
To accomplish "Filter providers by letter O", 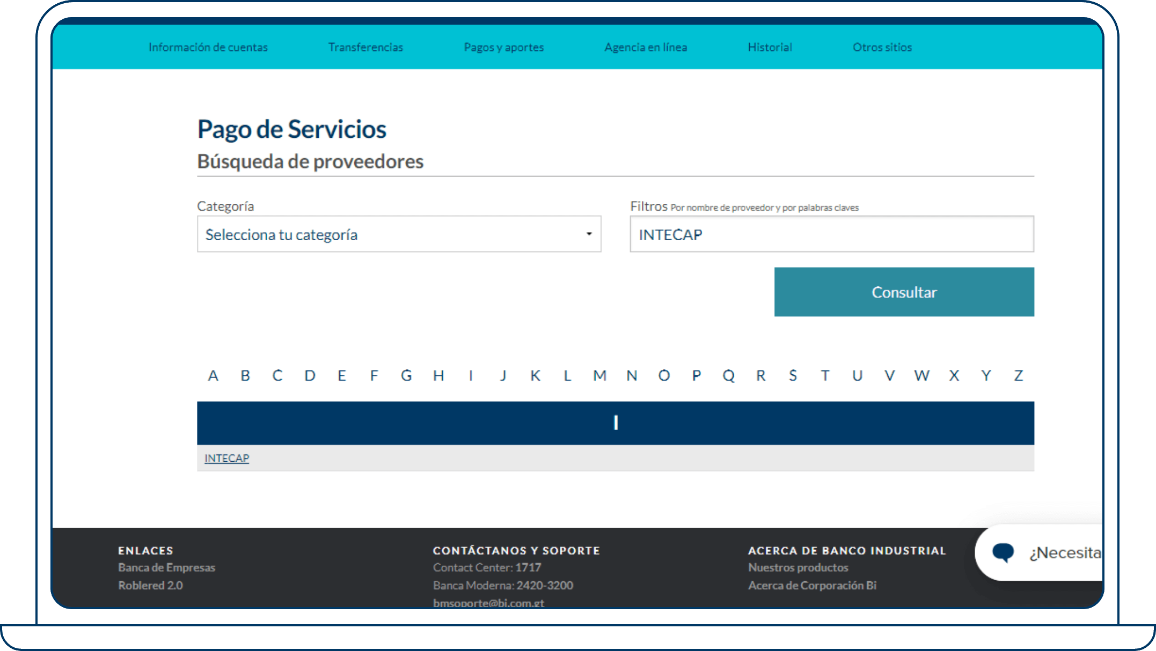I will click(x=664, y=375).
